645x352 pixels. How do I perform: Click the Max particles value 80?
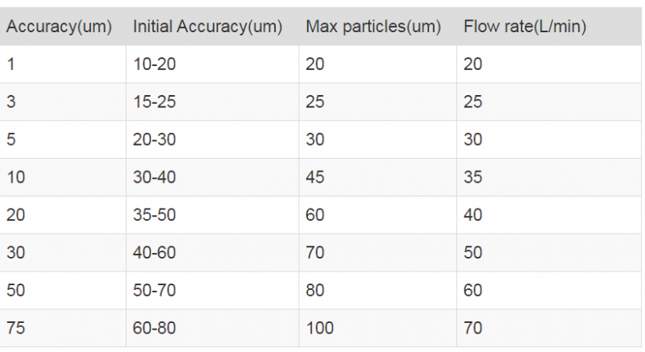(315, 291)
